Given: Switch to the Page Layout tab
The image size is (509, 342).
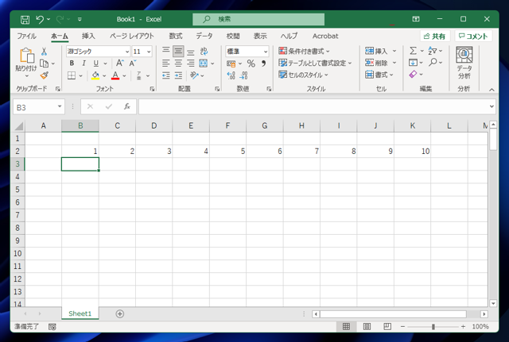Looking at the screenshot, I should [132, 36].
